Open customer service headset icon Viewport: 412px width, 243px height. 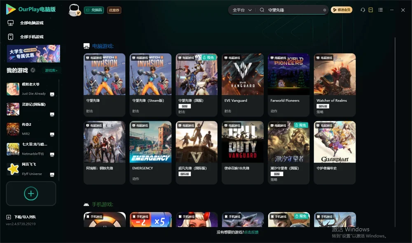[x=363, y=10]
